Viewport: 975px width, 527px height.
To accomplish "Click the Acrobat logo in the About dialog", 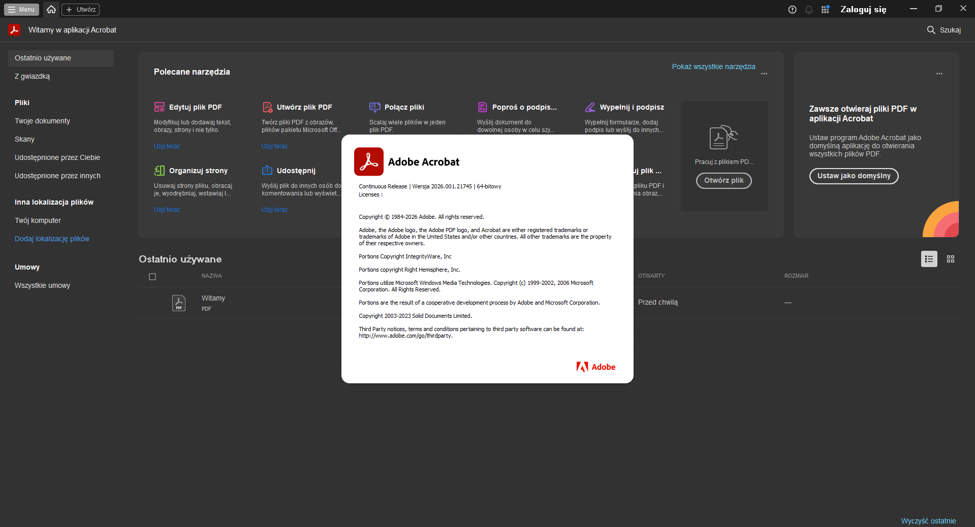I will click(369, 161).
